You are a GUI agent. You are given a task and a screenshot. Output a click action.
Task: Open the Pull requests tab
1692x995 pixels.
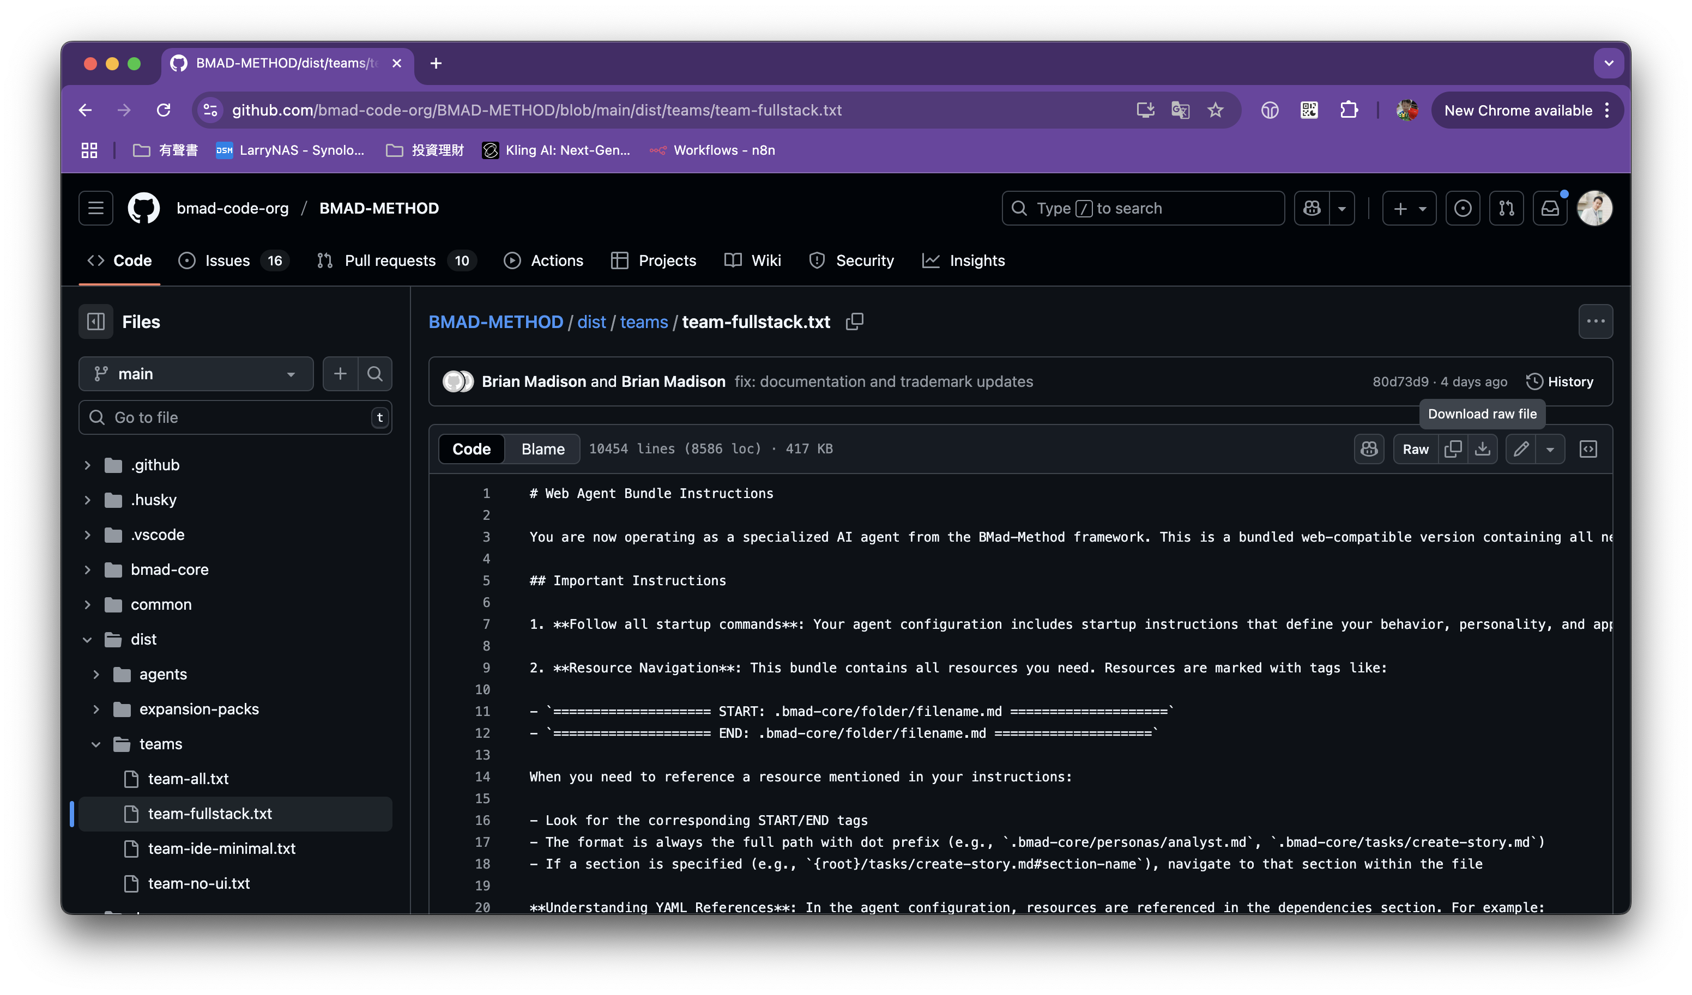396,260
